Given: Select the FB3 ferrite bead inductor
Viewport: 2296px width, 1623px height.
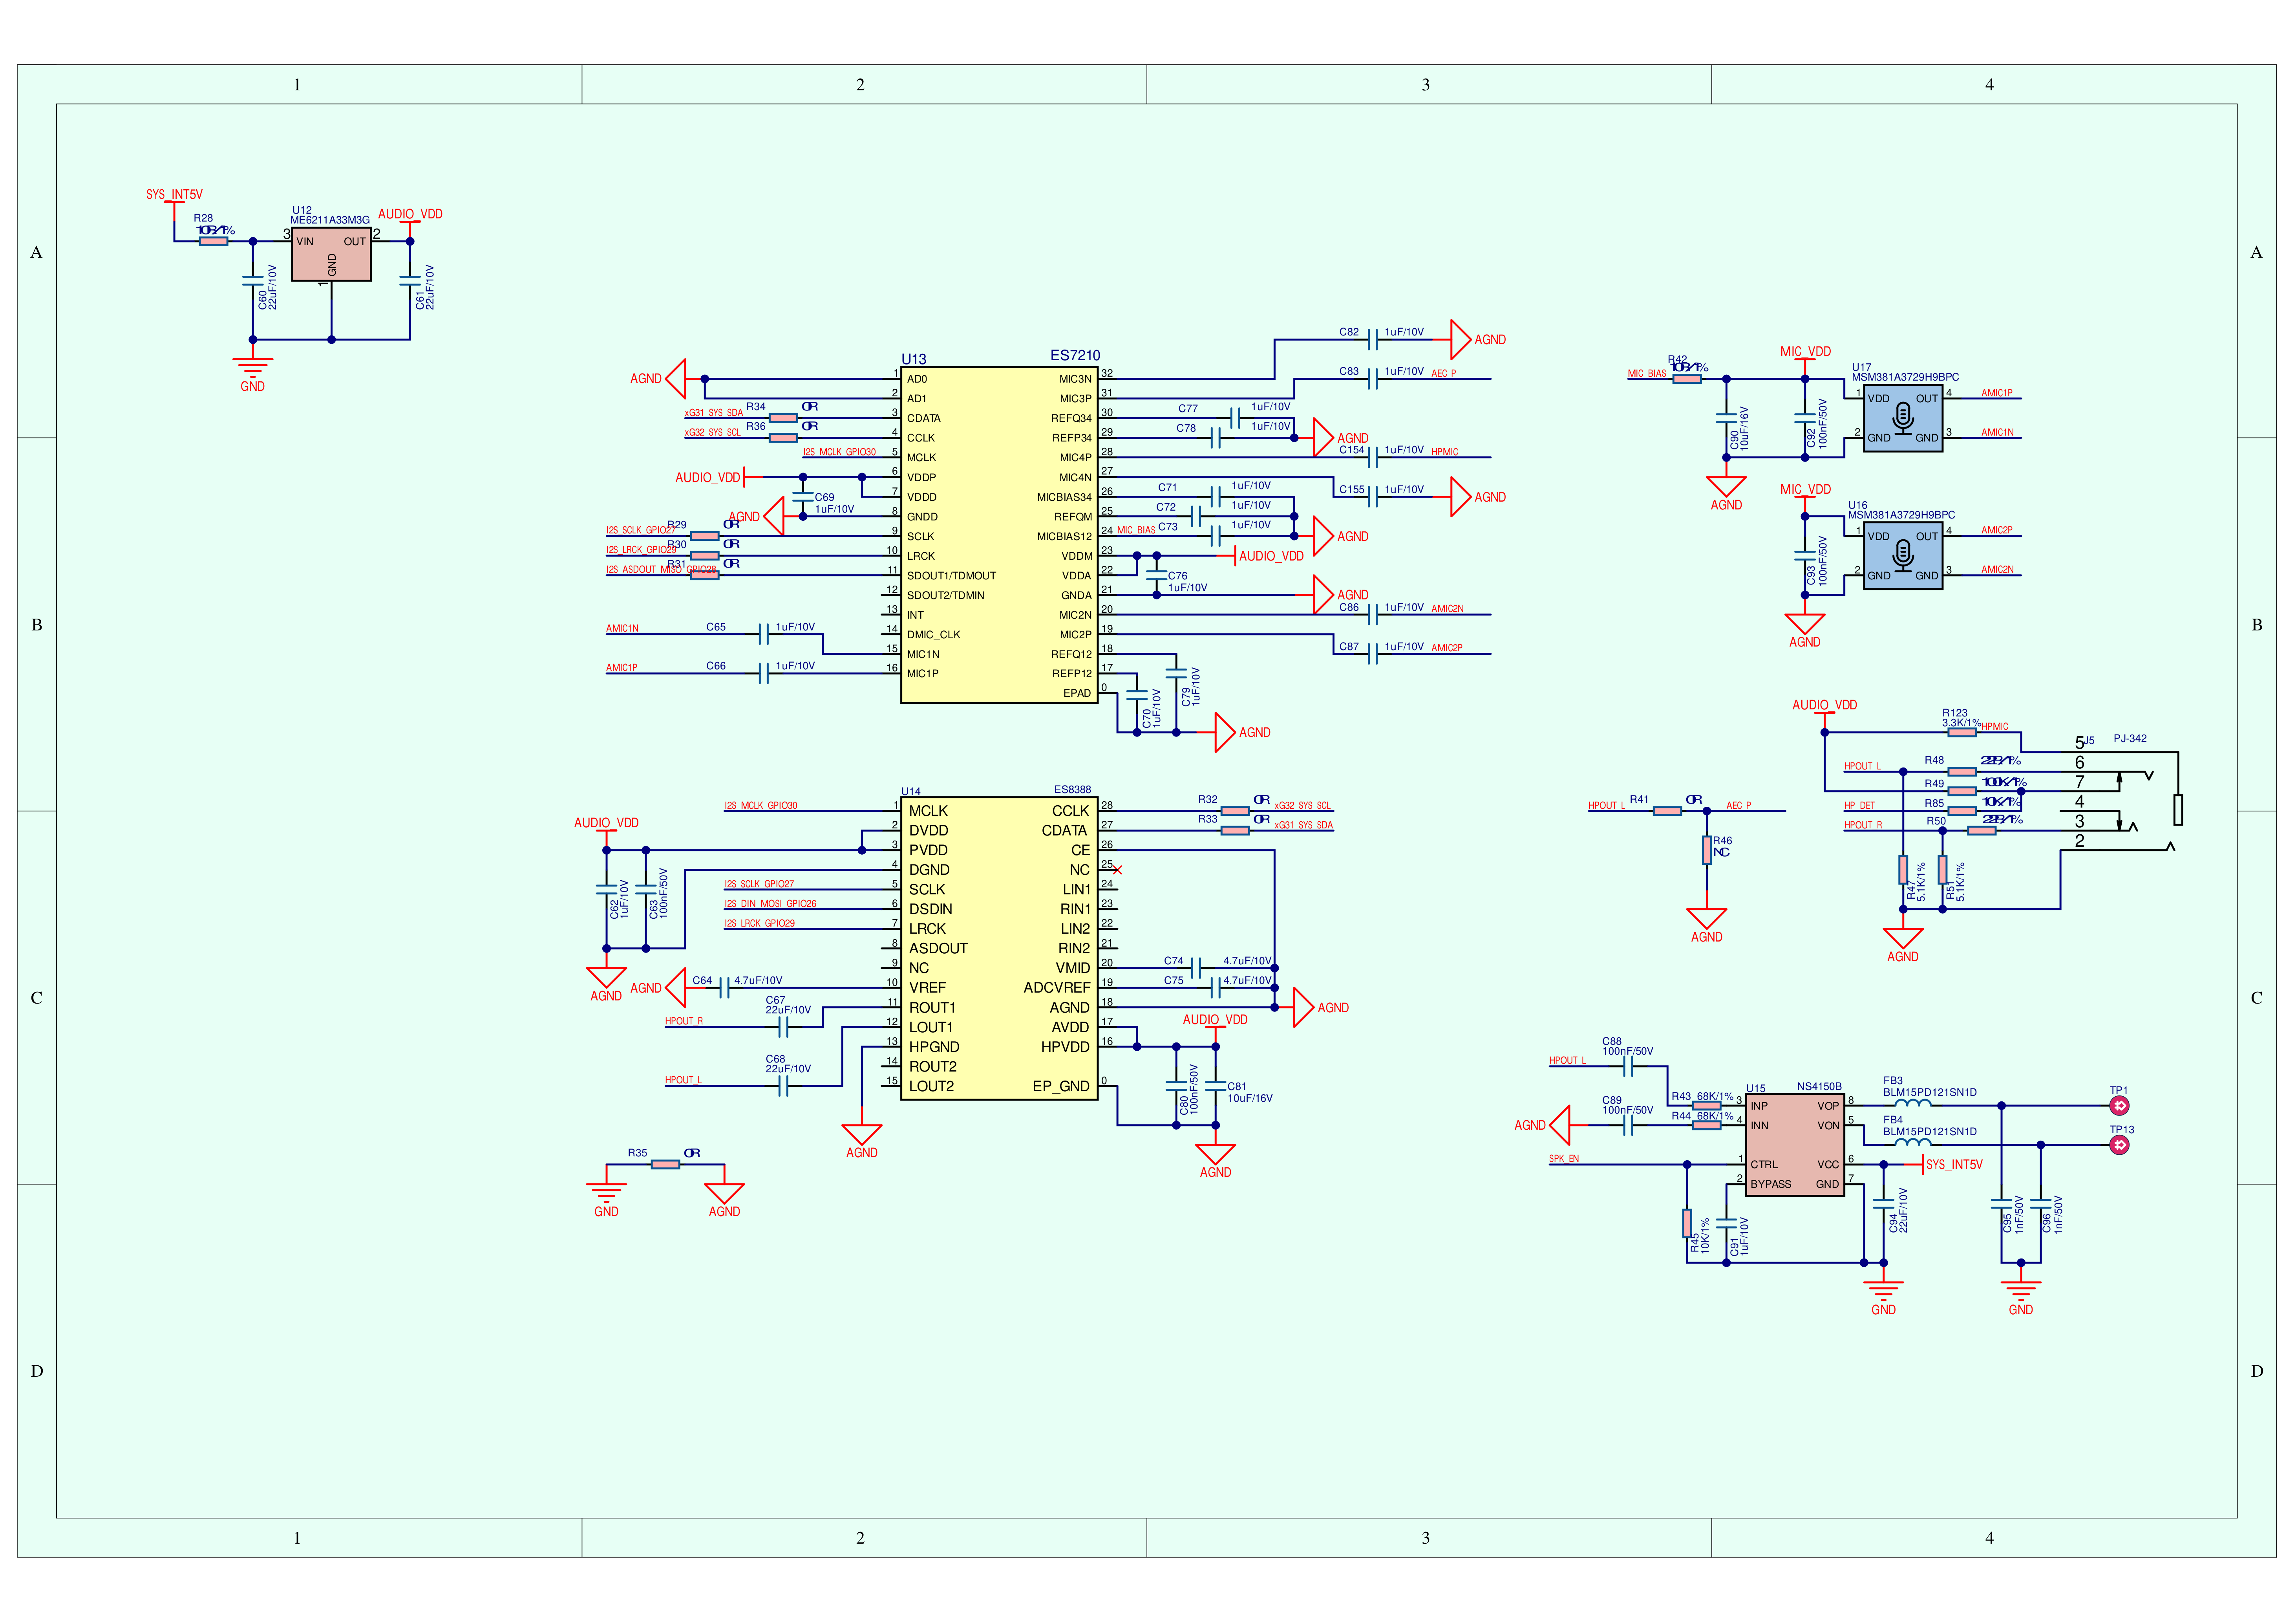Looking at the screenshot, I should (1913, 1103).
